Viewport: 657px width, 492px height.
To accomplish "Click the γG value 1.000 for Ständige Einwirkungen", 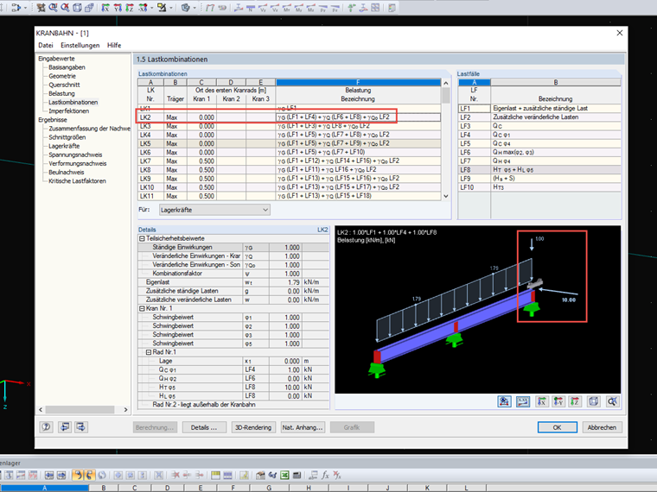I will pos(286,247).
